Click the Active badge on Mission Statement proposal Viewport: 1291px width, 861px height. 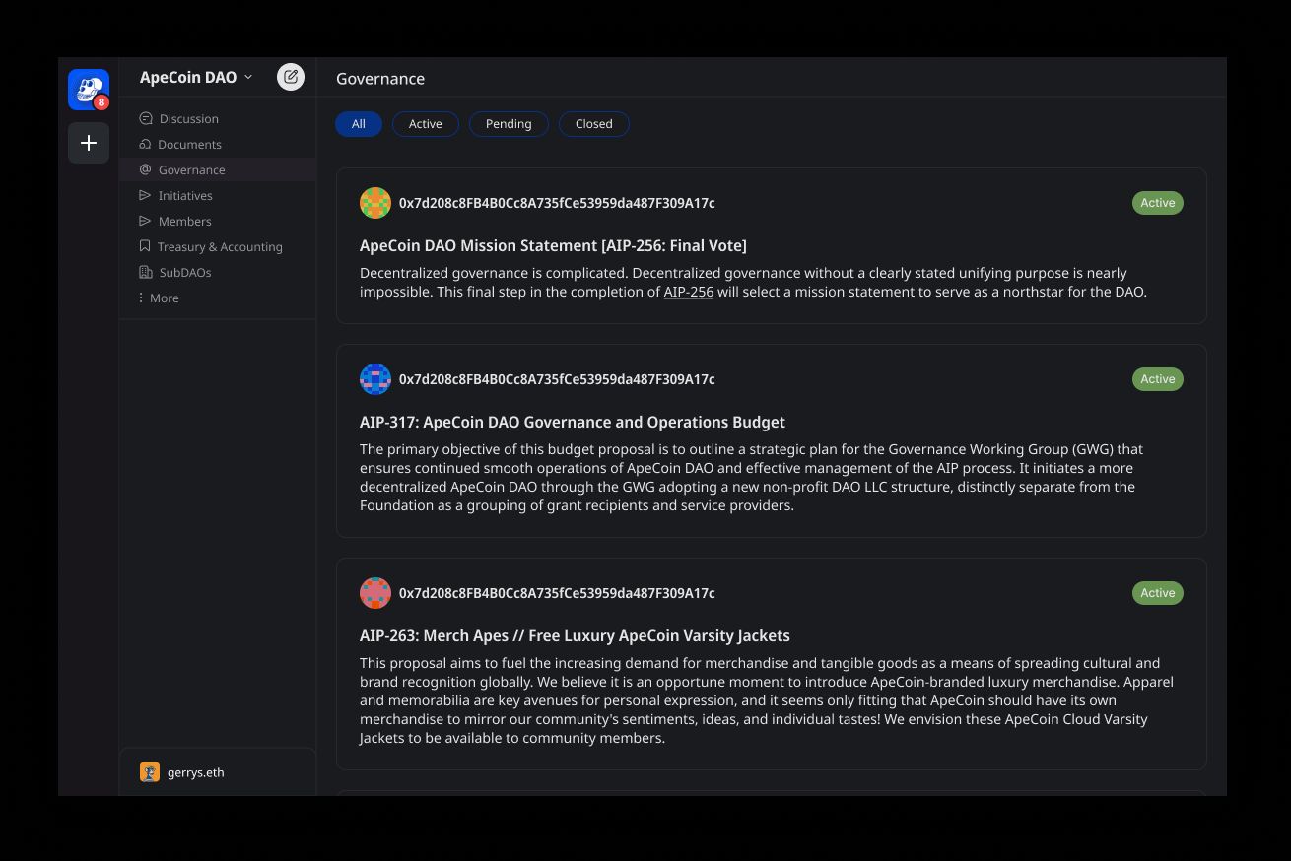pyautogui.click(x=1158, y=203)
